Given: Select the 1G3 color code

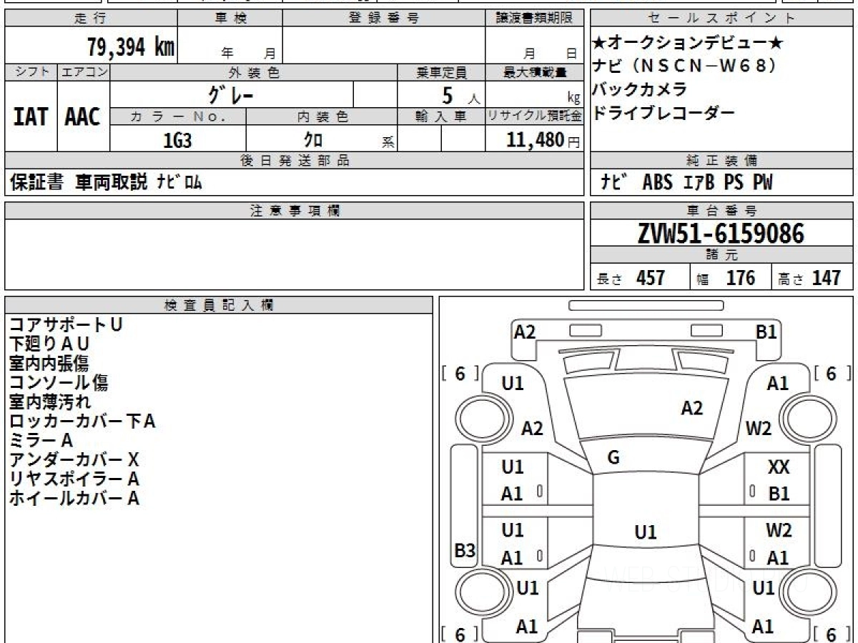Looking at the screenshot, I should click(x=177, y=140).
